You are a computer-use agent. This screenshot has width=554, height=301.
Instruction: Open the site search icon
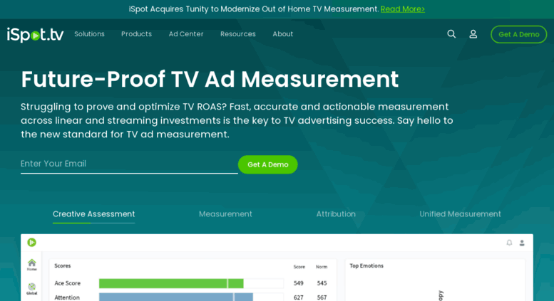click(x=451, y=34)
